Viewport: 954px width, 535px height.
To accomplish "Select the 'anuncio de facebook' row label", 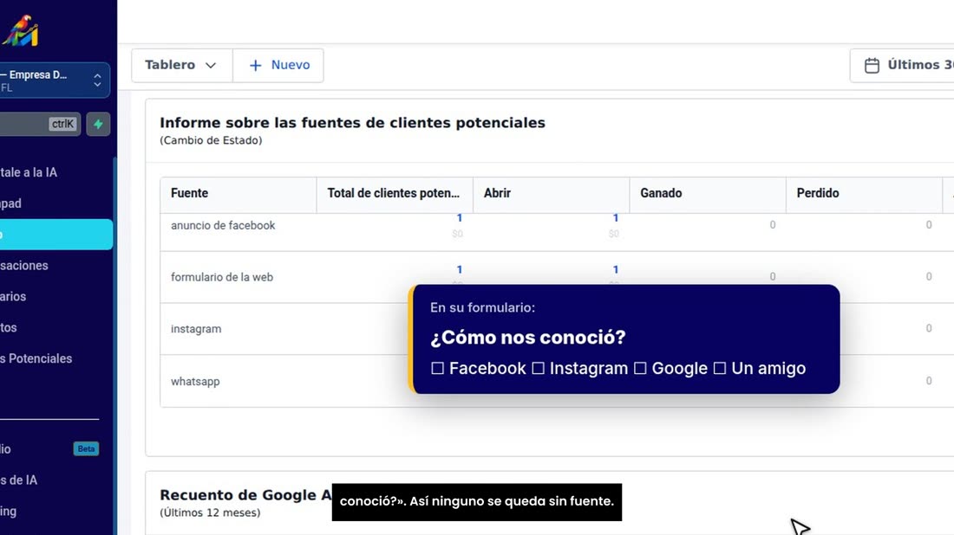I will tap(223, 225).
